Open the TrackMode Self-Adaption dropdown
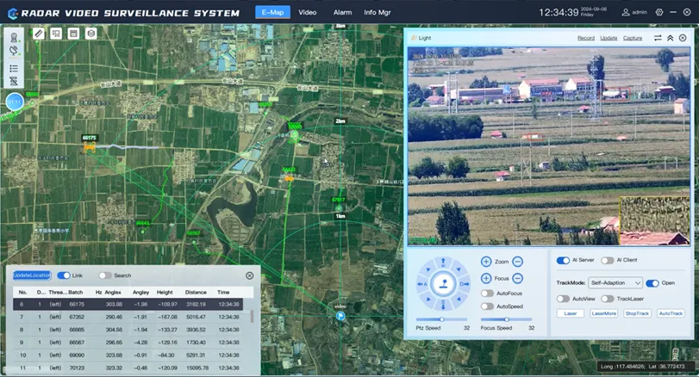 coord(615,282)
